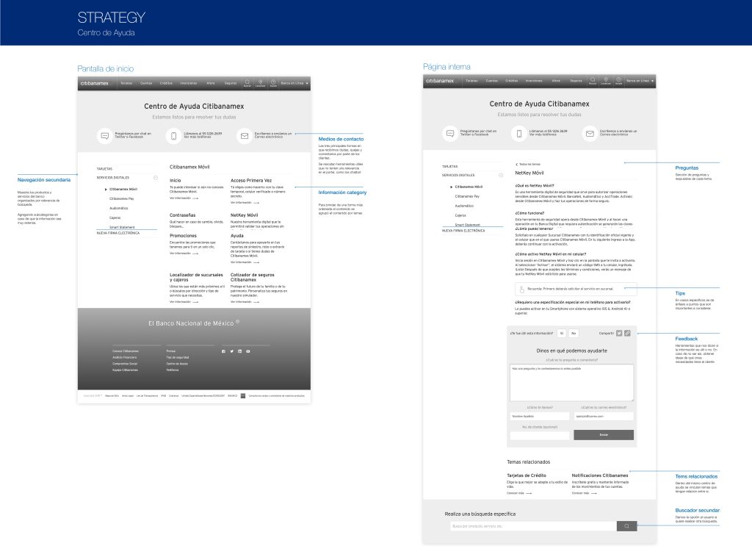Image resolution: width=752 pixels, height=557 pixels.
Task: Open Cuentas menu in Pantalla de inicio navbar
Action: tap(146, 83)
